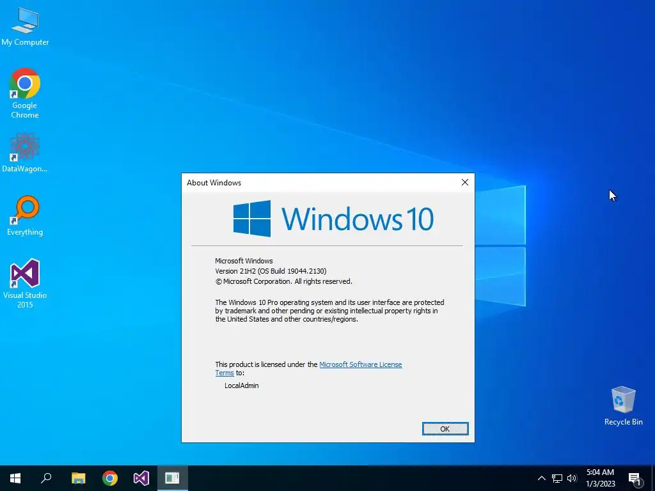
Task: Click the Microsoft Corporation copyright line
Action: [283, 281]
